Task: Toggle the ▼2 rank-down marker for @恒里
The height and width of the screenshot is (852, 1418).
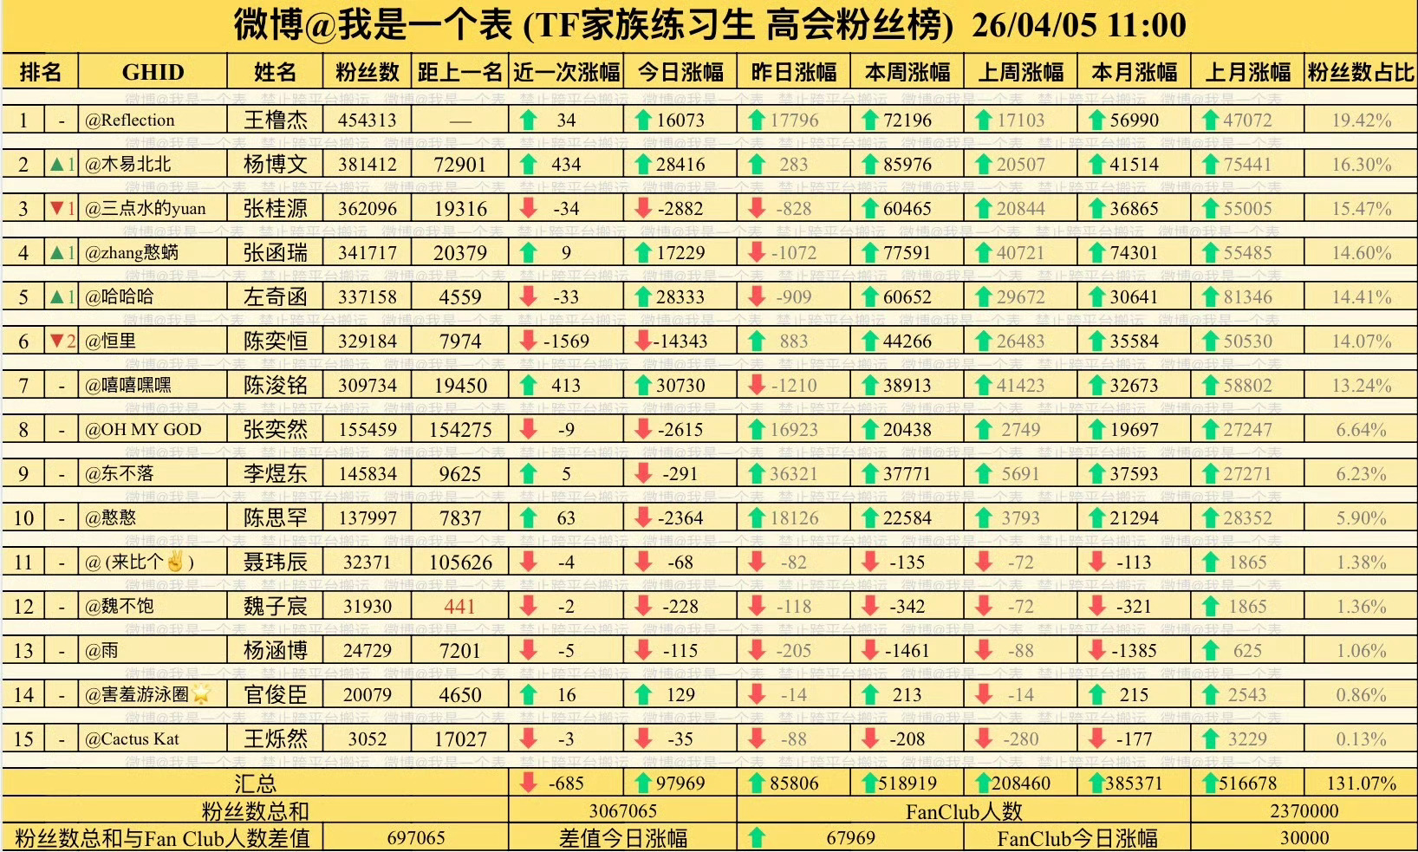Action: click(60, 341)
